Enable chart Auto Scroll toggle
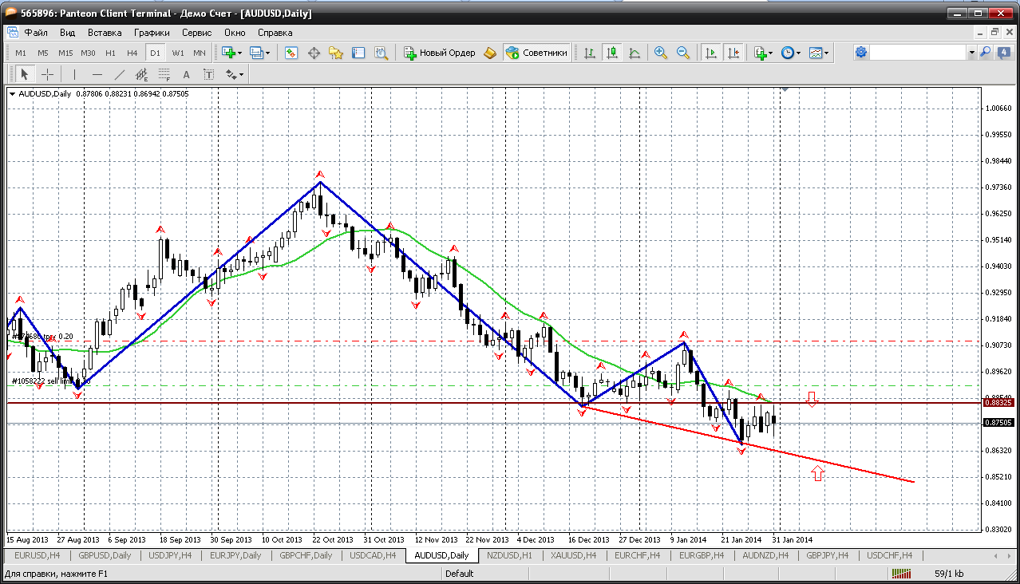 [x=709, y=53]
